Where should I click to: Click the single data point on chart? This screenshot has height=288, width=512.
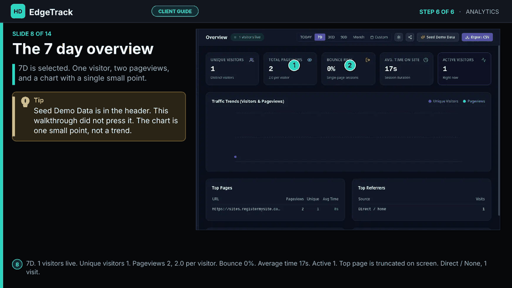(x=235, y=157)
